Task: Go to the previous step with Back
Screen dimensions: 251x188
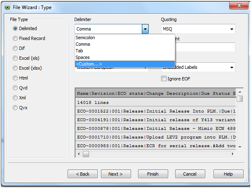Action: [x=82, y=174]
